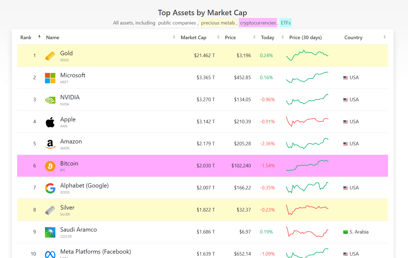Open the ETFs category link
This screenshot has width=408, height=258.
[x=286, y=23]
